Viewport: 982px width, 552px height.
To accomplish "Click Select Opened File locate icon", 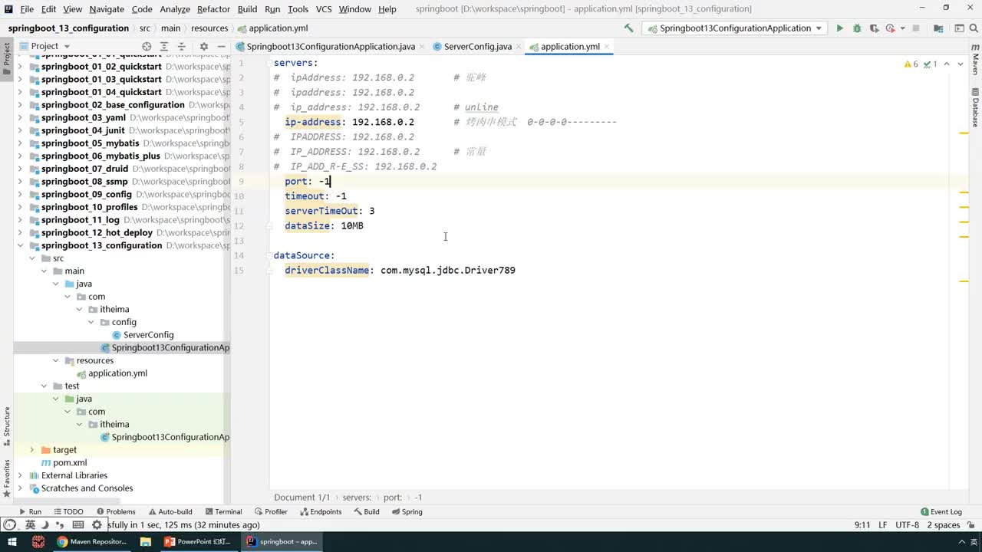I will (147, 46).
